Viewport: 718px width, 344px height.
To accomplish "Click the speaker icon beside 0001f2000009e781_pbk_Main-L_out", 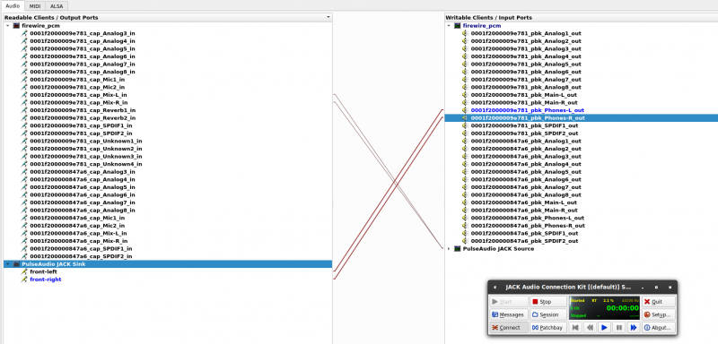I will click(x=465, y=95).
